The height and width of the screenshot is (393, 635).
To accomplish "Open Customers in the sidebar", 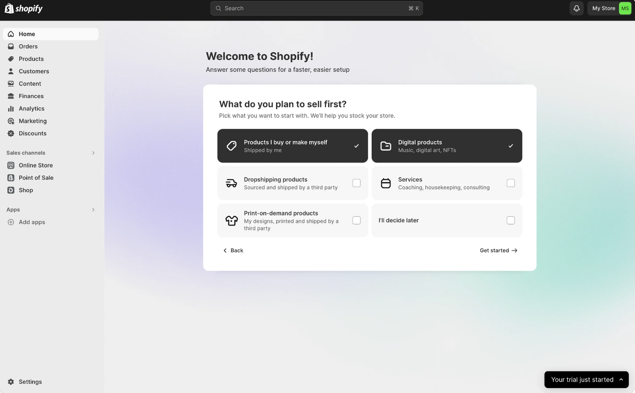I will [51, 71].
